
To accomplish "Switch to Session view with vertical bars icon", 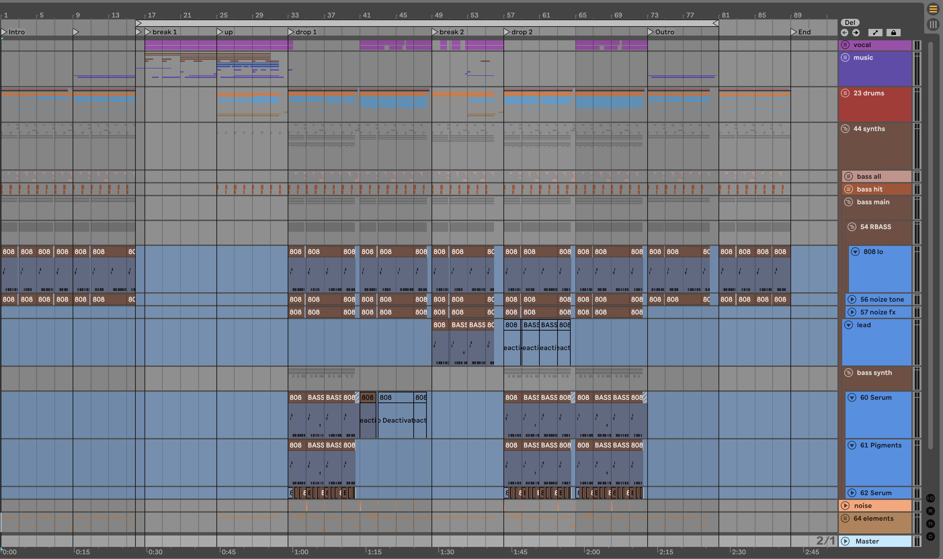I will click(933, 25).
